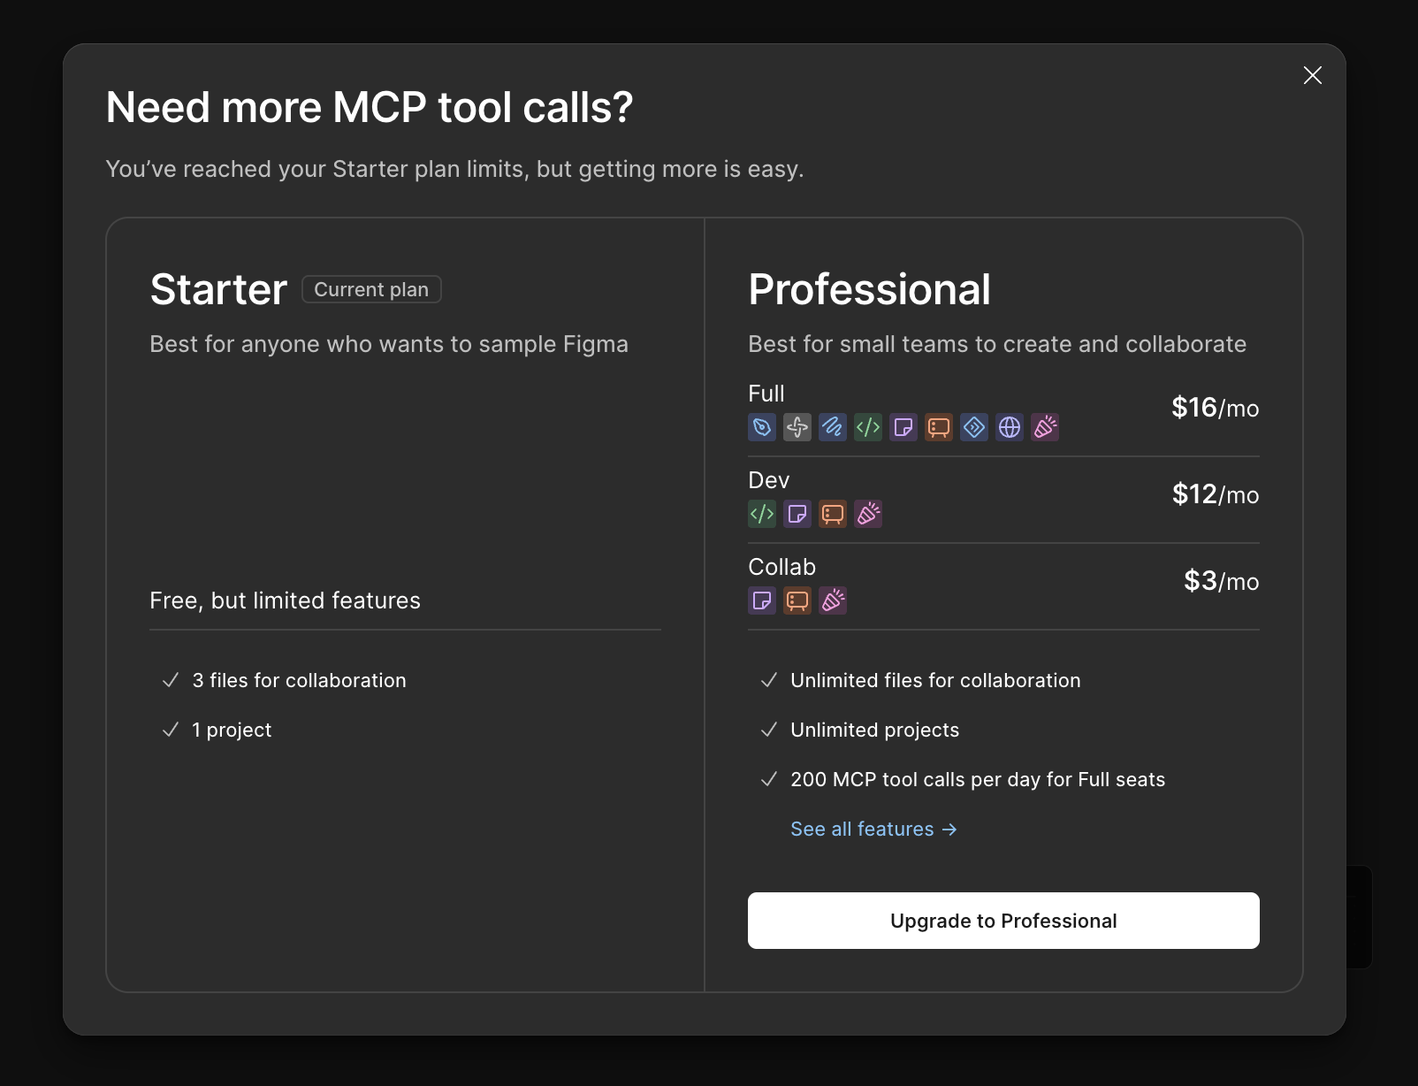The image size is (1418, 1086).
Task: Open the See all features link
Action: (873, 829)
